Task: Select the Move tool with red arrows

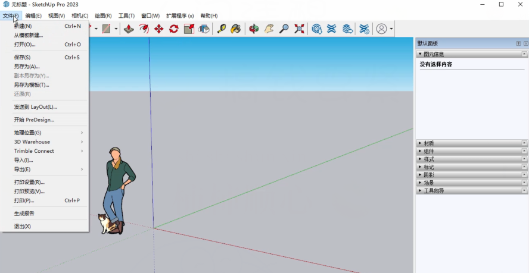Action: pyautogui.click(x=158, y=29)
